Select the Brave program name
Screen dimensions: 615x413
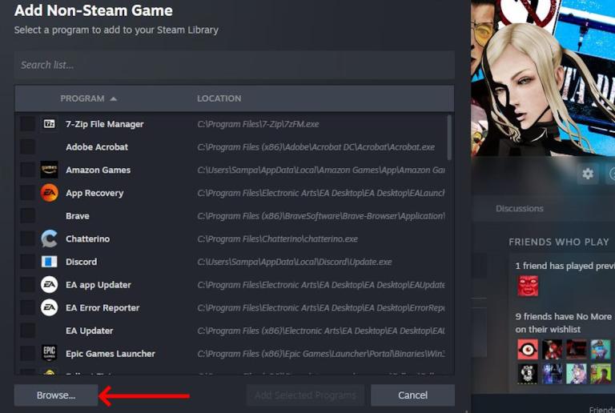(x=77, y=216)
